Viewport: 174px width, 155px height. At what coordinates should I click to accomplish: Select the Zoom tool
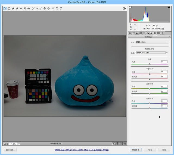pyautogui.click(x=5, y=8)
